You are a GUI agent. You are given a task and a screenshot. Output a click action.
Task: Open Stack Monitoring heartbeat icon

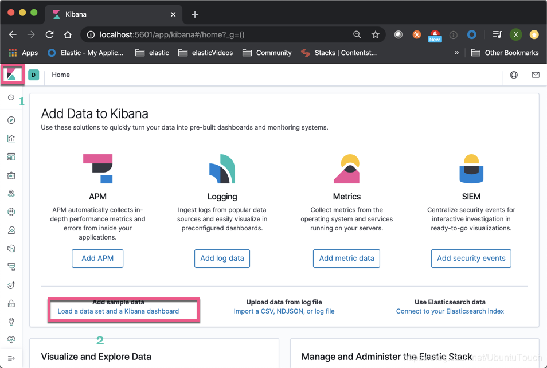pyautogui.click(x=11, y=340)
